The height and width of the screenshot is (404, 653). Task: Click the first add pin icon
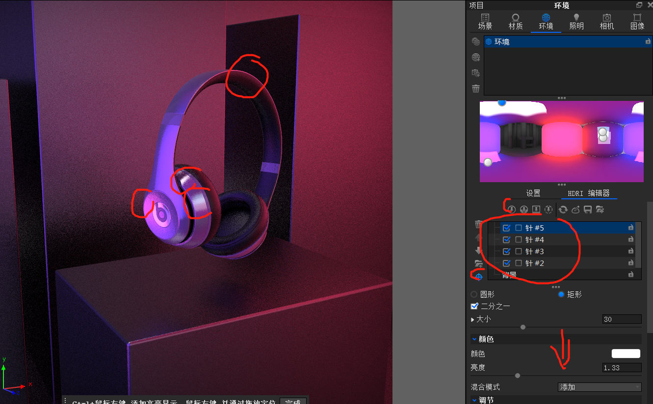click(x=511, y=210)
